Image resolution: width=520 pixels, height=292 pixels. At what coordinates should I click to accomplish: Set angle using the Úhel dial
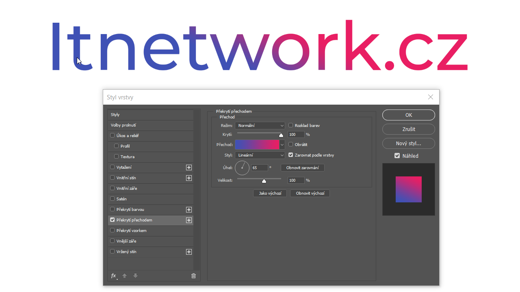pyautogui.click(x=242, y=167)
